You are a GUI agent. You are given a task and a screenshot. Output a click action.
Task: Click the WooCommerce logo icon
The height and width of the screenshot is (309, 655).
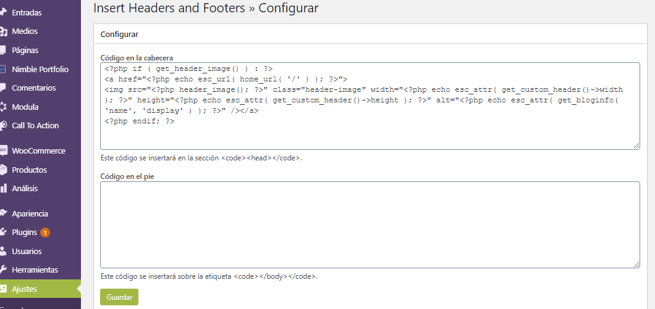tap(3, 150)
